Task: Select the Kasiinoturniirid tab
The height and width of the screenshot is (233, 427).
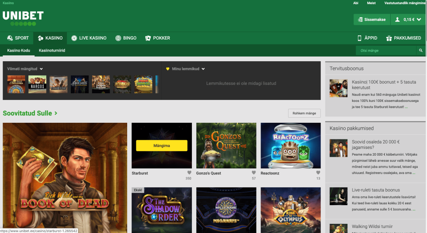Action: (52, 50)
